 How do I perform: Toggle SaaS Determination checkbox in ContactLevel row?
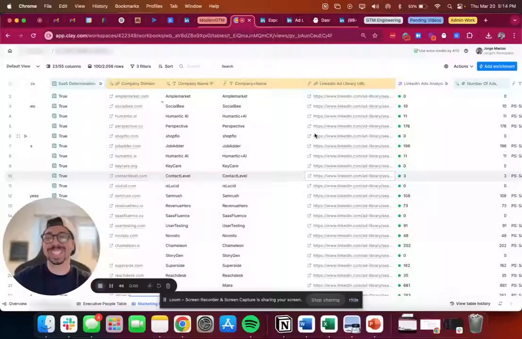pos(54,176)
